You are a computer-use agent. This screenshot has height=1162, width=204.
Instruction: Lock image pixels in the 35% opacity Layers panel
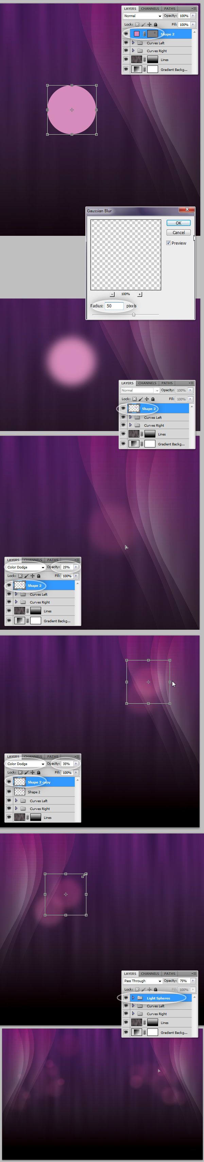(26, 772)
